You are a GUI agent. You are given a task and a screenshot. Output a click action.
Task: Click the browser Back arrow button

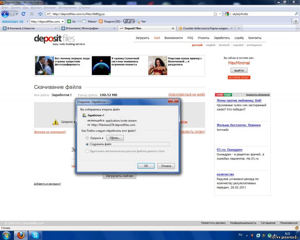tap(5, 14)
